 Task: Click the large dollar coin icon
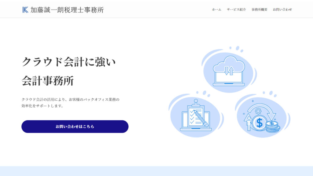point(259,123)
